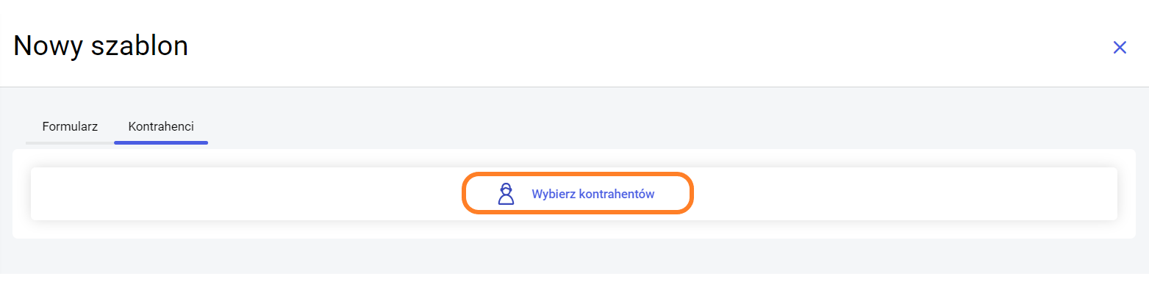The width and height of the screenshot is (1149, 301).
Task: Click the Wybierz kontrahentów link text
Action: pyautogui.click(x=593, y=194)
